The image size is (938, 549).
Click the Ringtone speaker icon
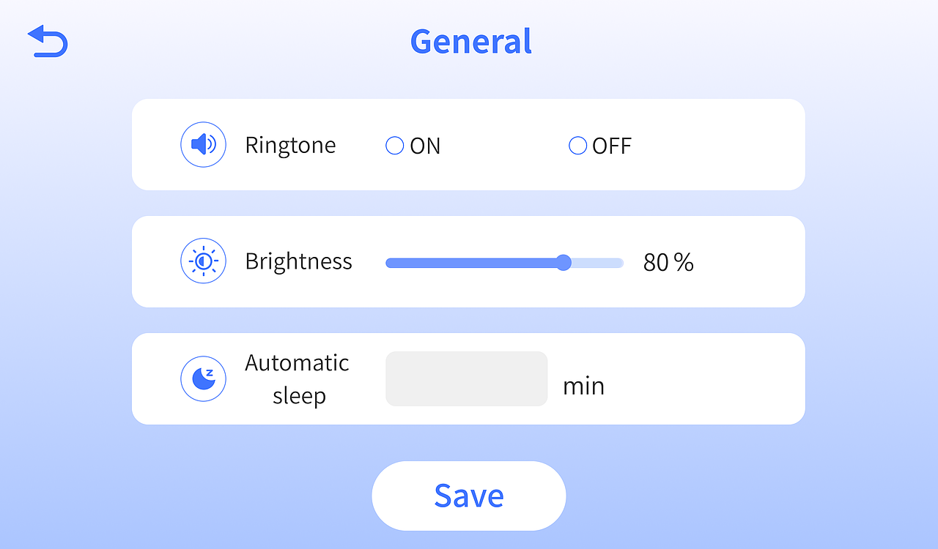point(203,145)
